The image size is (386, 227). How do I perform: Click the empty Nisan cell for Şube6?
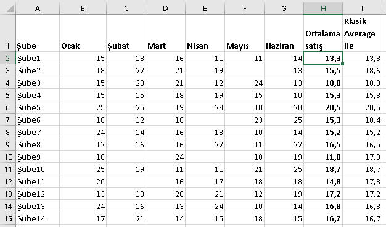click(x=205, y=120)
